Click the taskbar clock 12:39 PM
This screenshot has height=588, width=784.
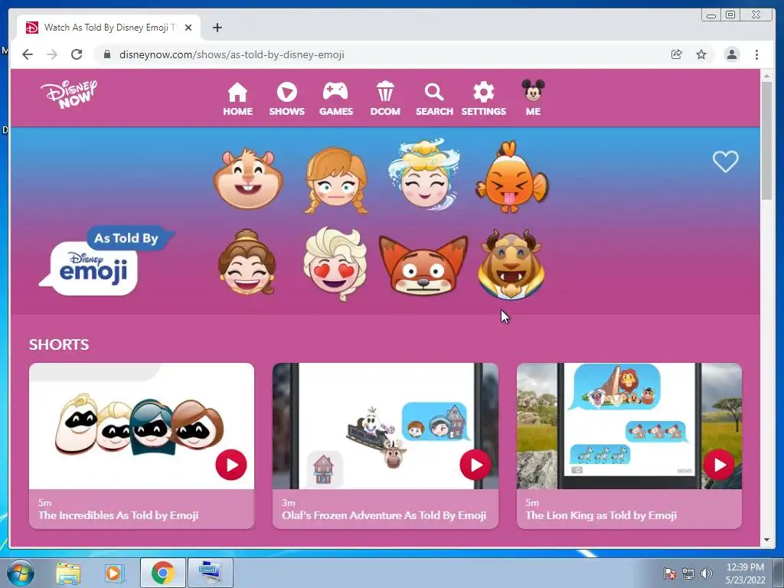tap(745, 573)
